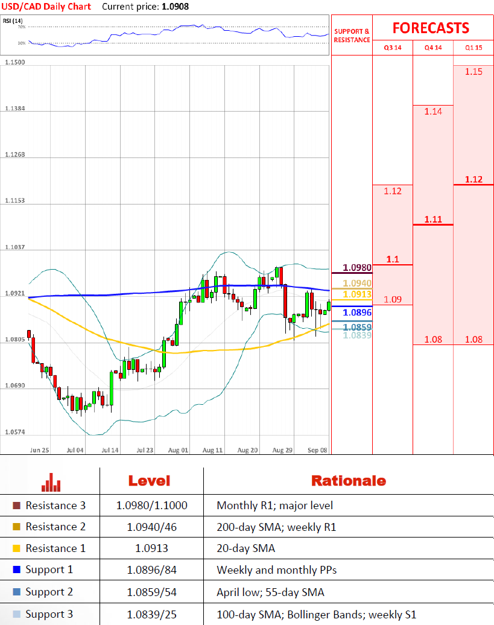The height and width of the screenshot is (625, 494).
Task: Select the Support 2 row label
Action: pos(49,592)
